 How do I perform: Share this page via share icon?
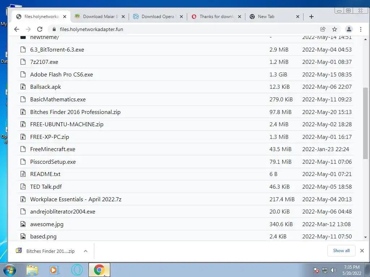[x=323, y=29]
